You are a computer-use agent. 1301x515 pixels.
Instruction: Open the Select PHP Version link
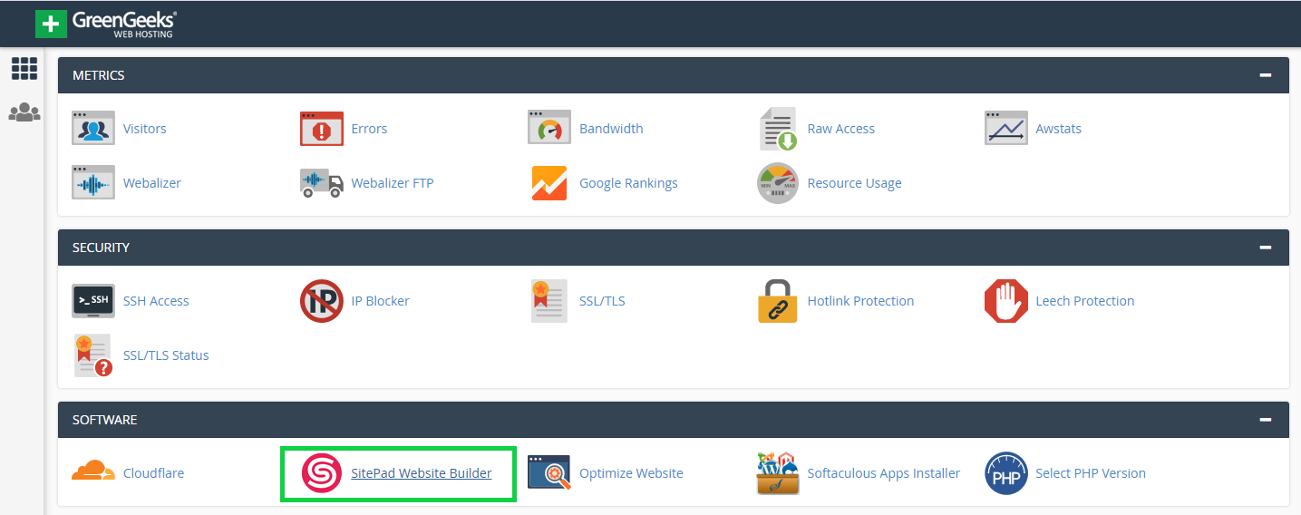click(x=1091, y=473)
